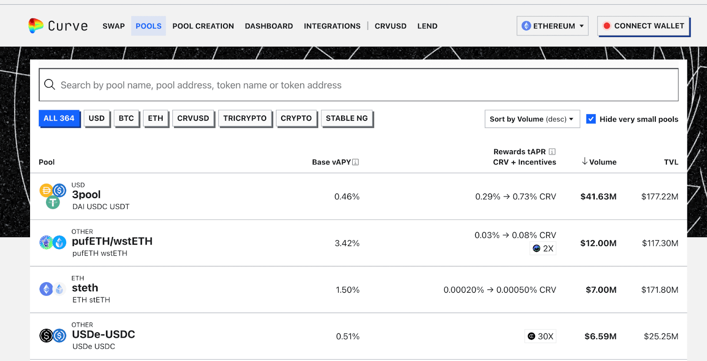Focus the pool search field
Image resolution: width=707 pixels, height=361 pixels.
(x=358, y=85)
